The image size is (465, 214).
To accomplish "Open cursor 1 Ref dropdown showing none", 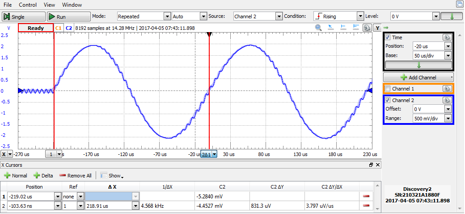I will click(x=80, y=196).
